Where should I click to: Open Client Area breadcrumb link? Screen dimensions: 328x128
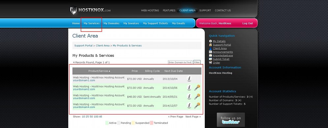point(103,46)
